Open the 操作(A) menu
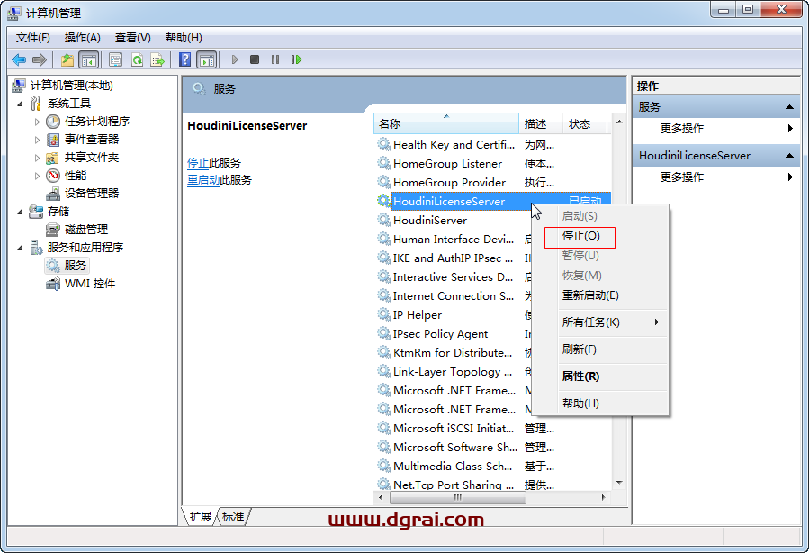 click(x=82, y=38)
